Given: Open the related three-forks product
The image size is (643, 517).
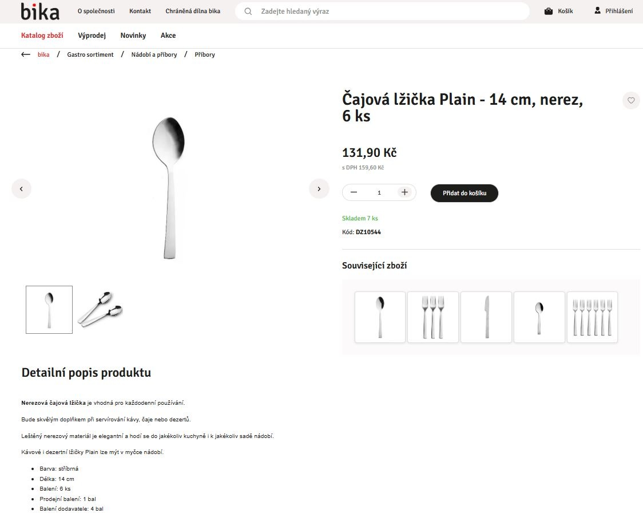Looking at the screenshot, I should click(x=433, y=317).
